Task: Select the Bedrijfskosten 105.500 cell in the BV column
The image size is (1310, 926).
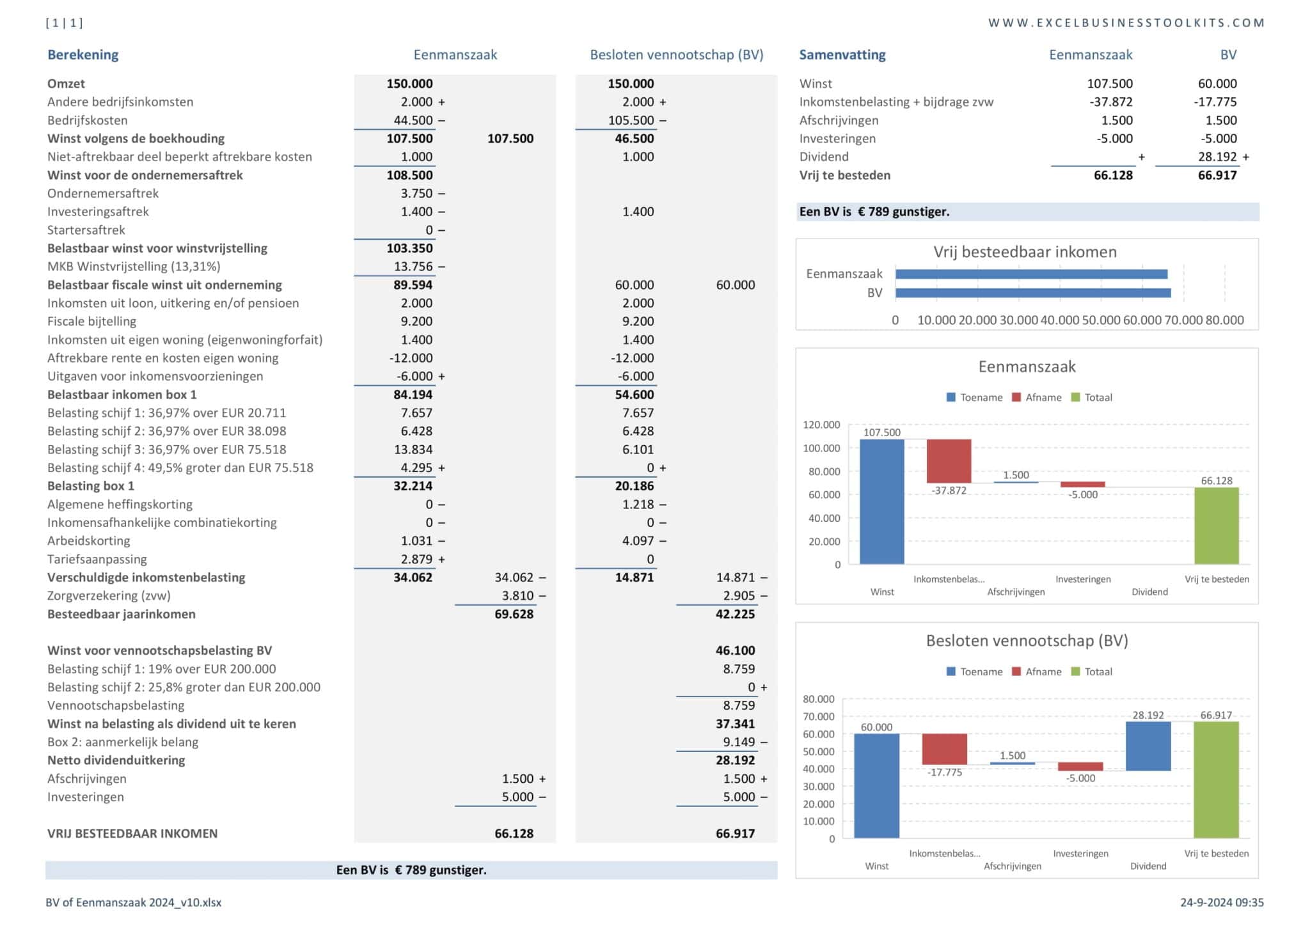Action: pos(631,120)
